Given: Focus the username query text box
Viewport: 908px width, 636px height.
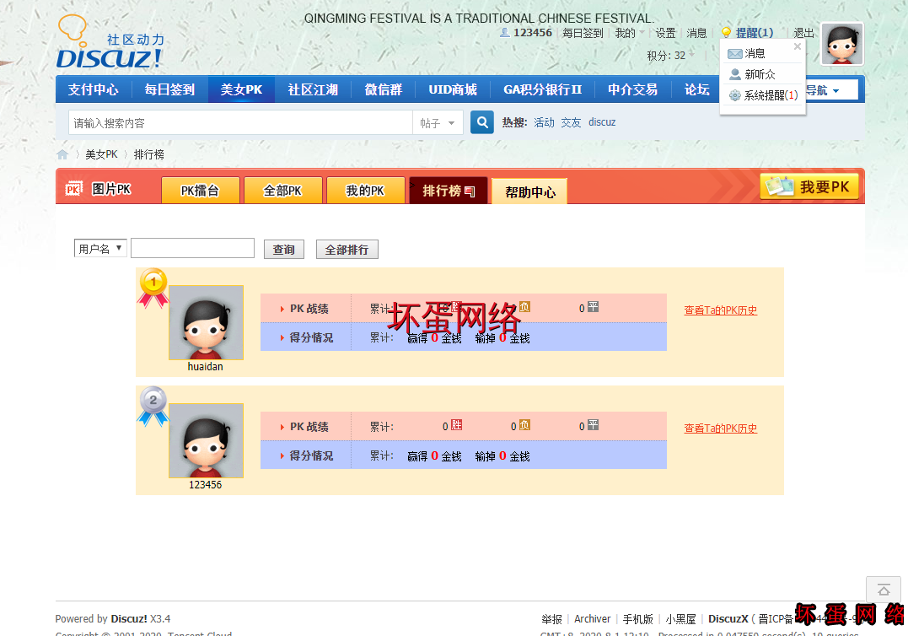Looking at the screenshot, I should pyautogui.click(x=193, y=248).
